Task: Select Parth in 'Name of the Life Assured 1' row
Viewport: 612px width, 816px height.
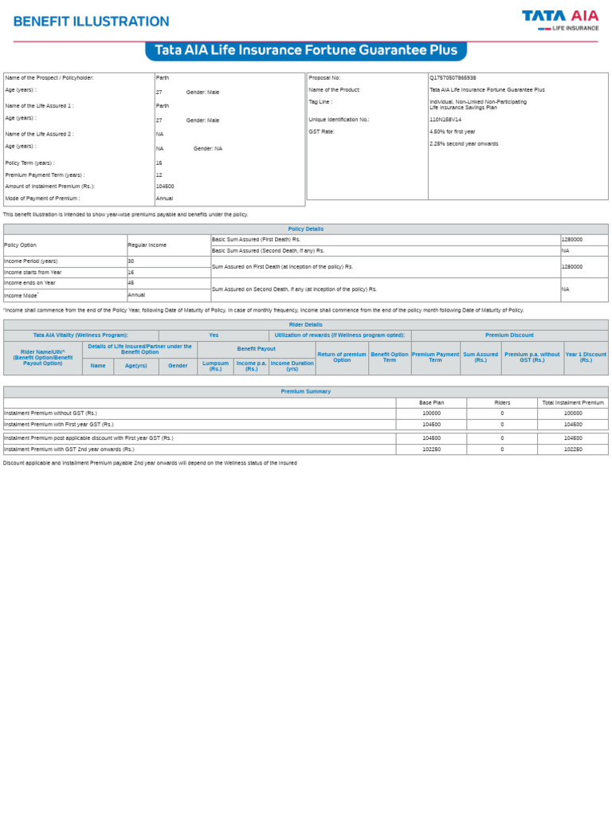Action: pyautogui.click(x=163, y=106)
